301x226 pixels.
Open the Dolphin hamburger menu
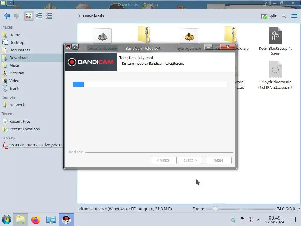coord(294,16)
